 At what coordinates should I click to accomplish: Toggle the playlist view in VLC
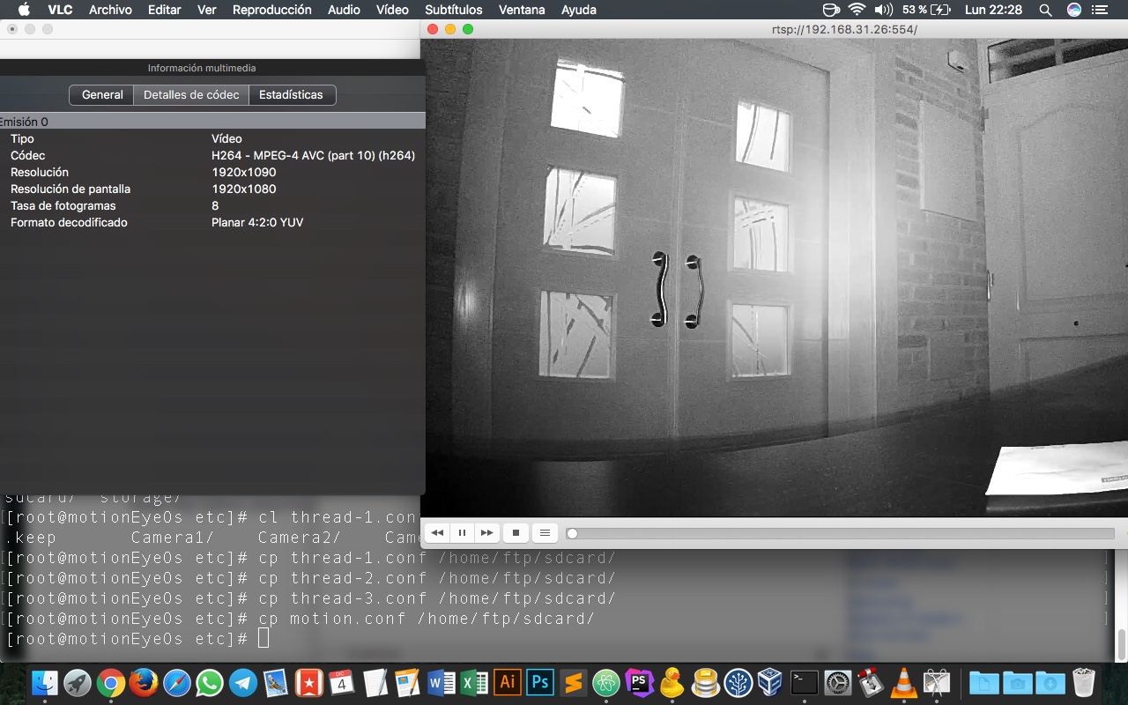[545, 532]
